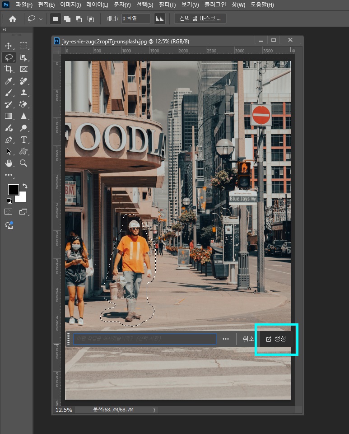
Task: Expand the status bar info arrow
Action: tap(154, 410)
